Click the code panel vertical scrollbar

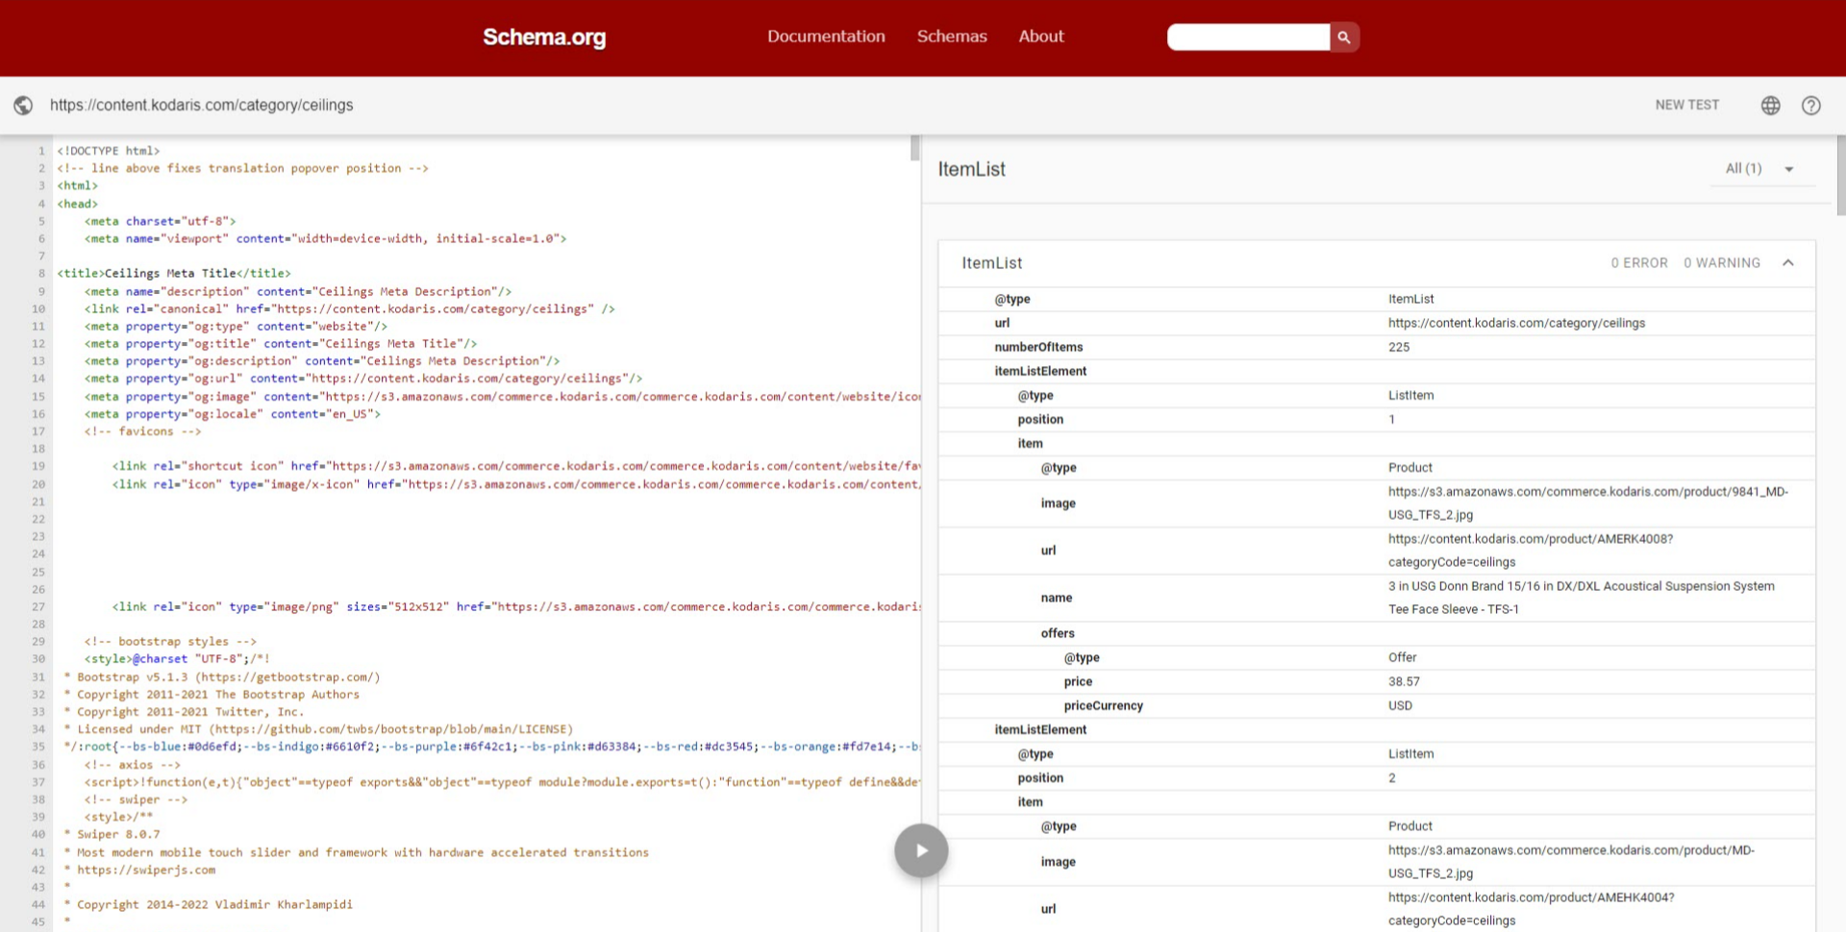[x=914, y=148]
